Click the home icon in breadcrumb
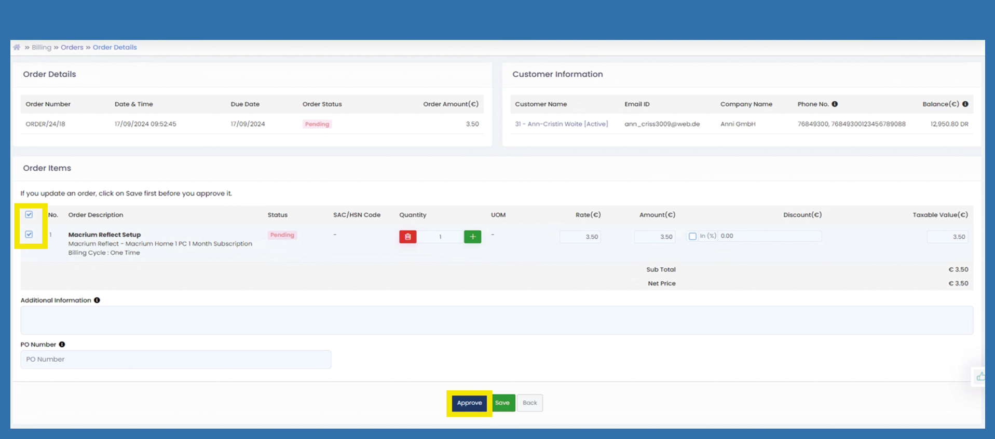 17,47
